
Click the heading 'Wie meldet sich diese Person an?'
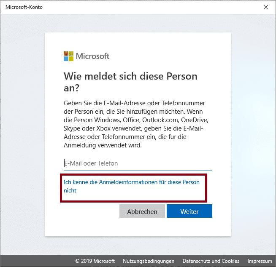tap(130, 82)
